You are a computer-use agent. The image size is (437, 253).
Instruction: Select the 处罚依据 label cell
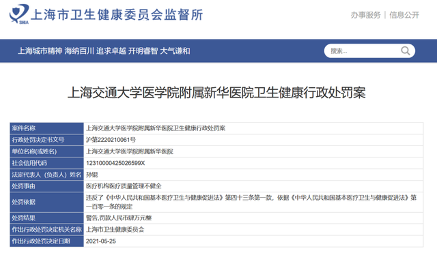(46, 202)
